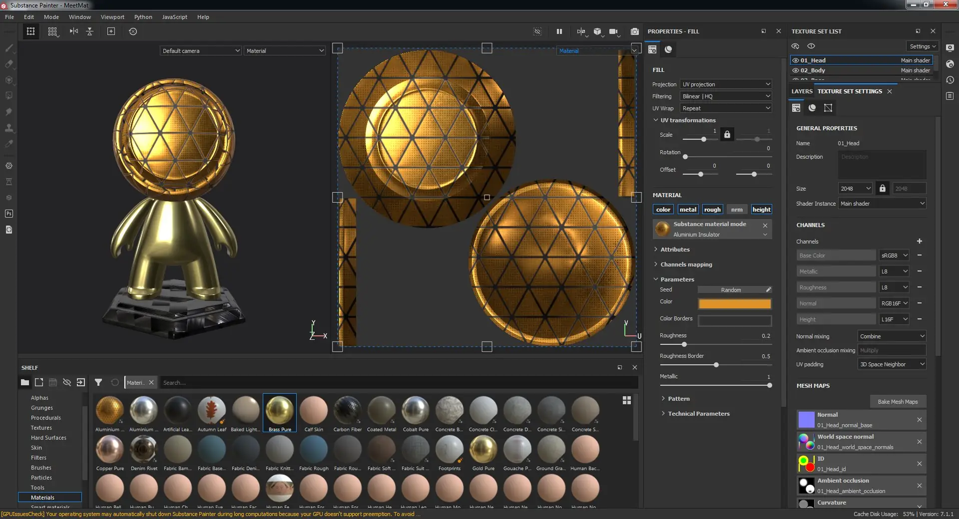Hide the 01_Head texture set
This screenshot has width=959, height=519.
tap(796, 60)
